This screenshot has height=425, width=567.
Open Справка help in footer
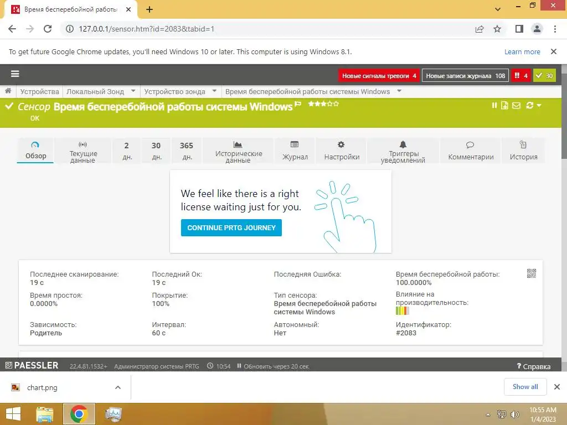coord(534,366)
